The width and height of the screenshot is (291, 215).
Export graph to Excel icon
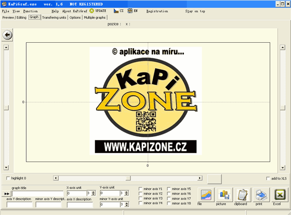[280, 195]
